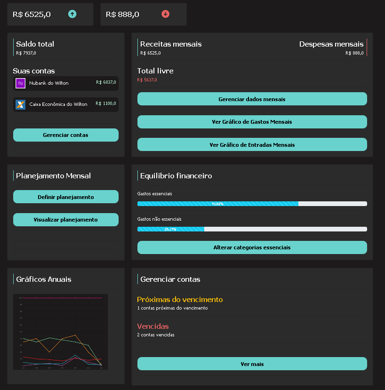Click Alterar categorias essenciais
The height and width of the screenshot is (390, 385).
(x=252, y=247)
